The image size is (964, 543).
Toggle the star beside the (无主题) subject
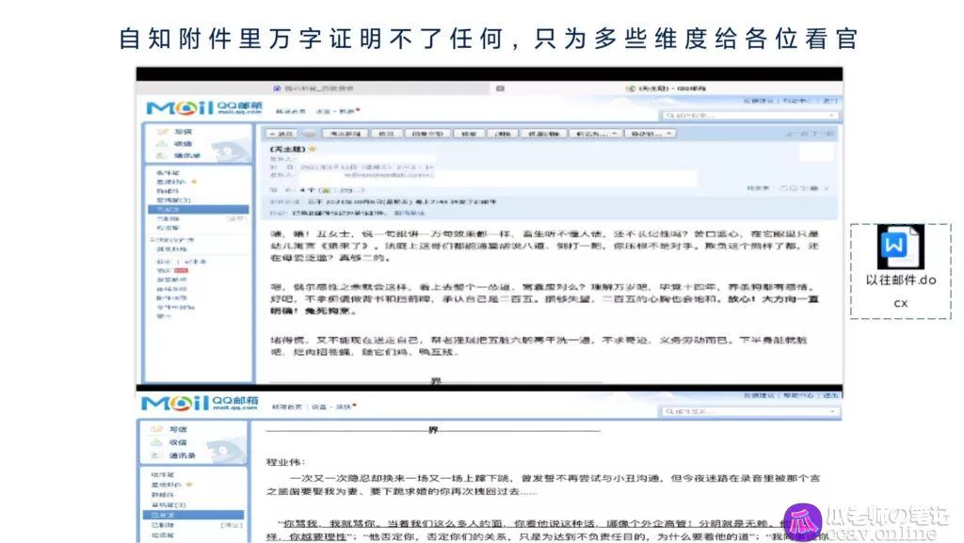click(313, 149)
